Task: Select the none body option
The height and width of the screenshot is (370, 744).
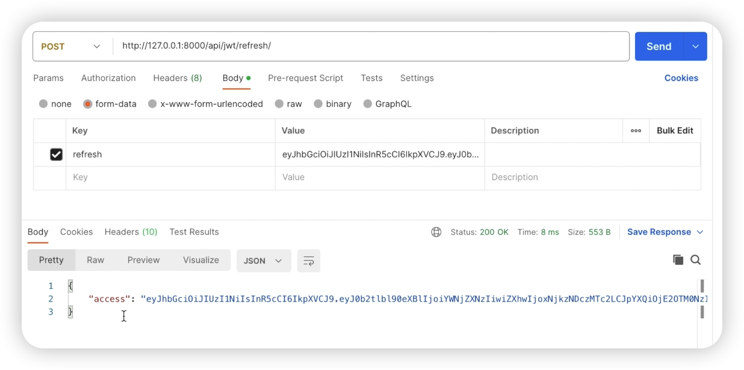Action: click(x=43, y=104)
